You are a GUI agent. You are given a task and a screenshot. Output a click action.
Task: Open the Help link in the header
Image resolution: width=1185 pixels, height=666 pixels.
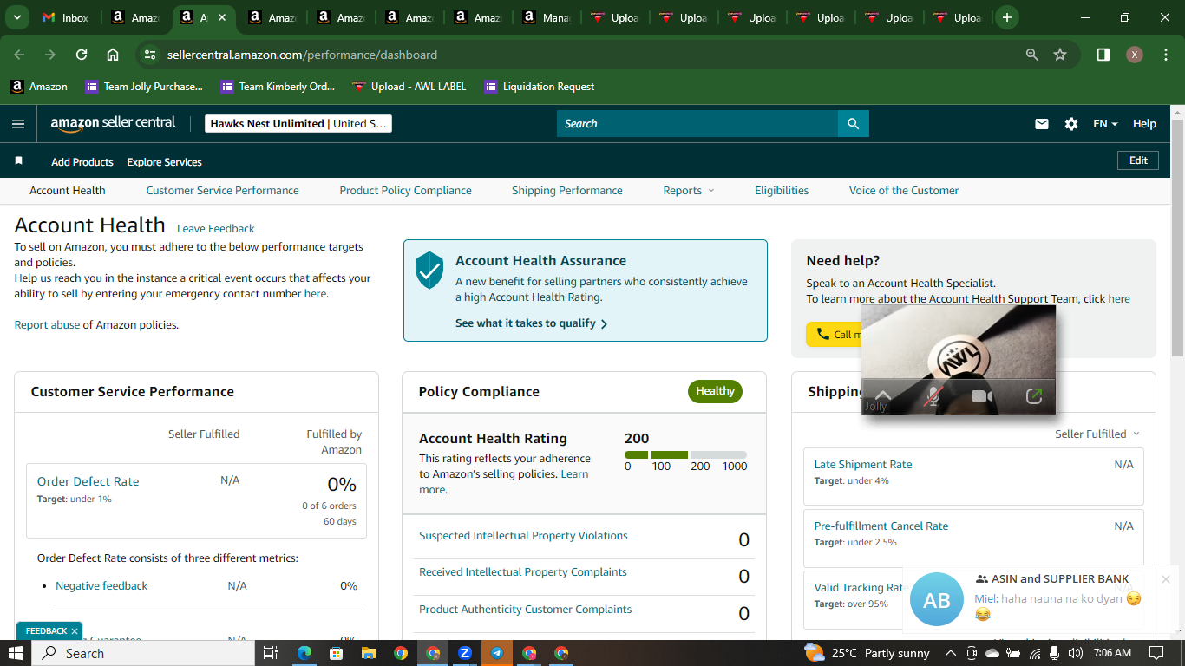tap(1144, 124)
